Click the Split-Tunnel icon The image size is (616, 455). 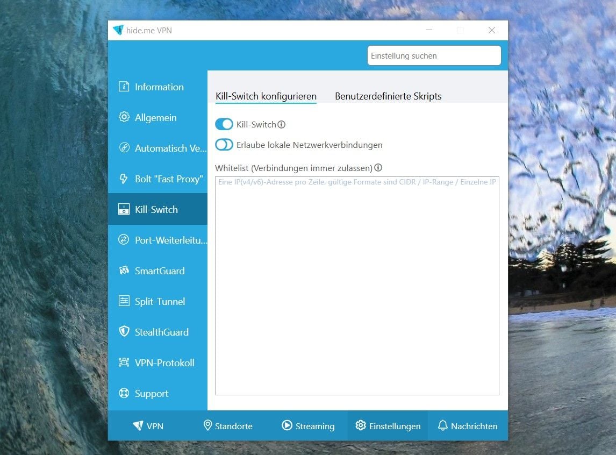(124, 301)
